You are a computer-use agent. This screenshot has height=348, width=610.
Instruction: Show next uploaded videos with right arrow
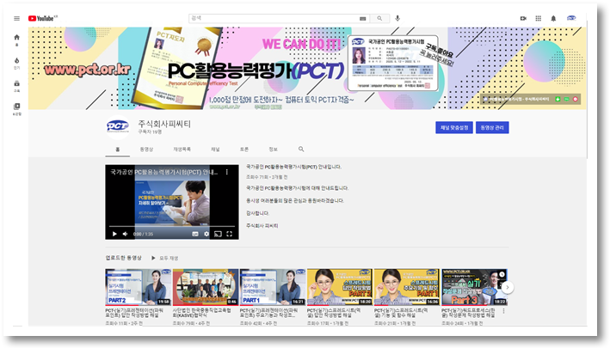508,287
